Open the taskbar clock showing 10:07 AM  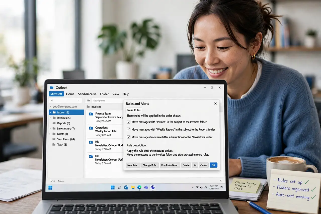coord(214,187)
